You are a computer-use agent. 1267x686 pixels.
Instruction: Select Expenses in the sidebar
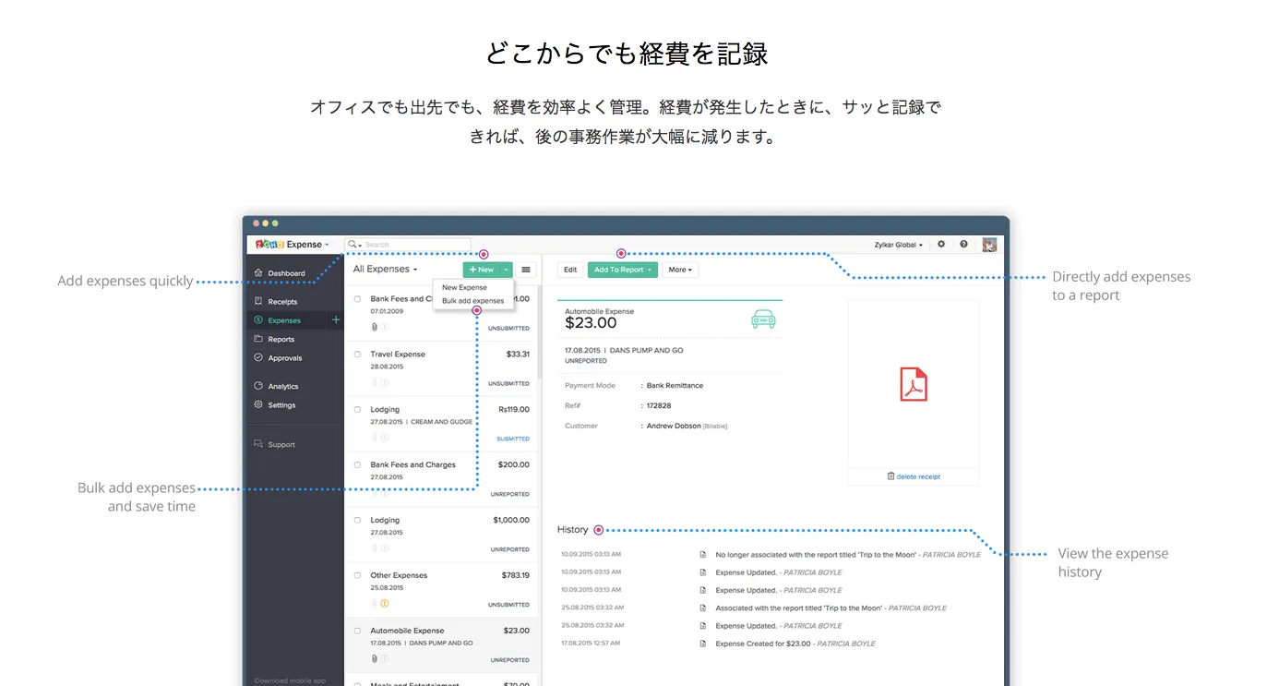pos(286,320)
